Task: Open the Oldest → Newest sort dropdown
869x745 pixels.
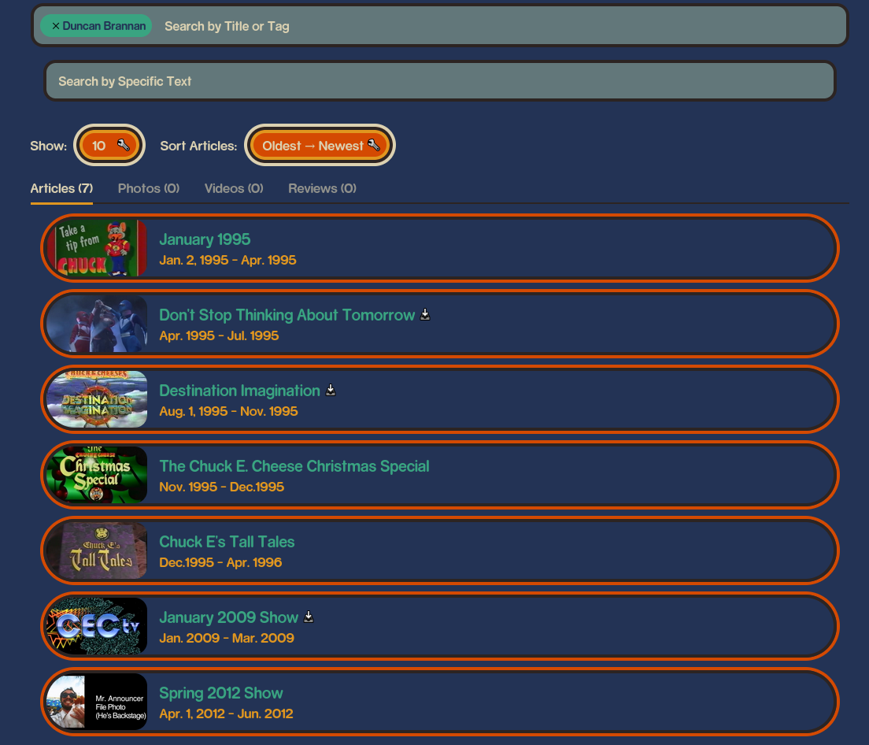Action: [320, 146]
